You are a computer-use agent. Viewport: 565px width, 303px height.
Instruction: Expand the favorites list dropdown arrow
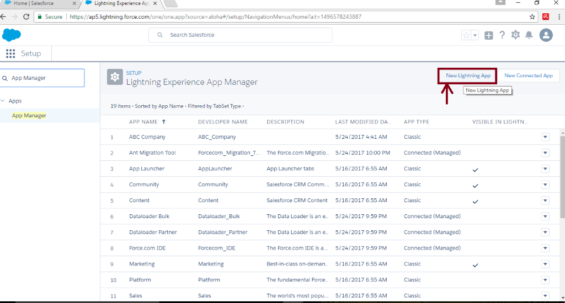pyautogui.click(x=475, y=35)
